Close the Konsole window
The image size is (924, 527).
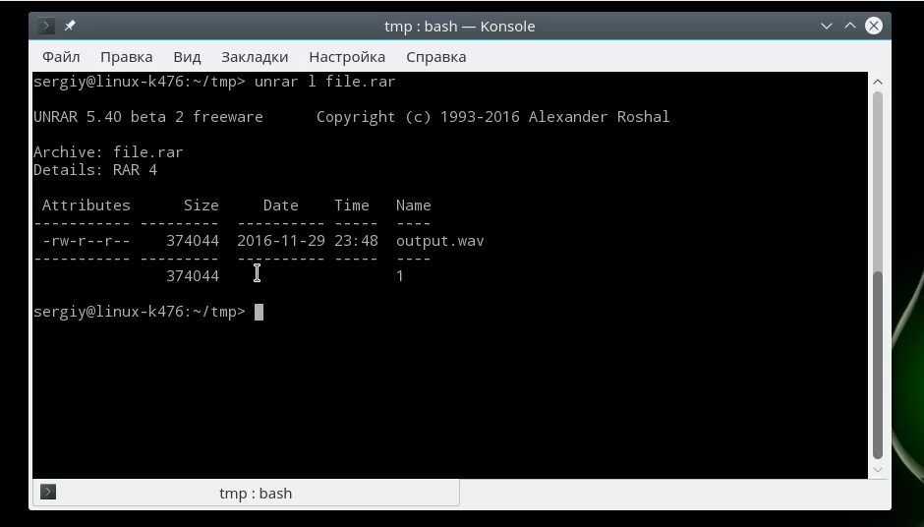(873, 26)
